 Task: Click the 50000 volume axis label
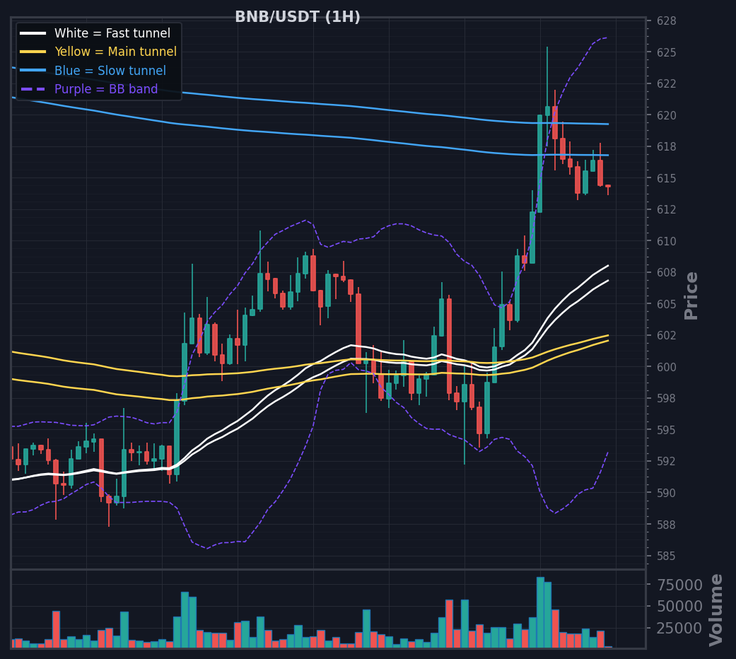(679, 607)
